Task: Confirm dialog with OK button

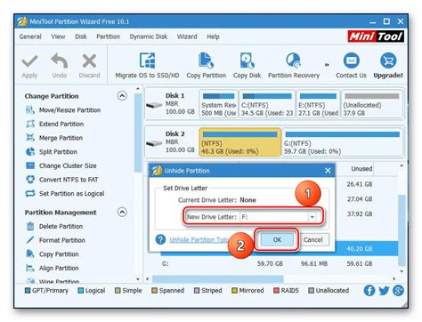Action: click(x=277, y=239)
